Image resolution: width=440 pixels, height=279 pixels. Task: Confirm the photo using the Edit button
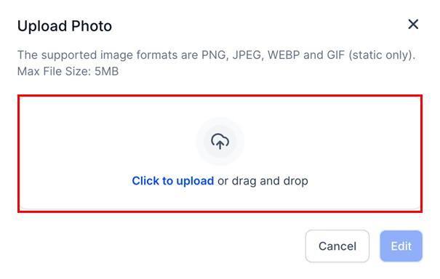(x=401, y=246)
